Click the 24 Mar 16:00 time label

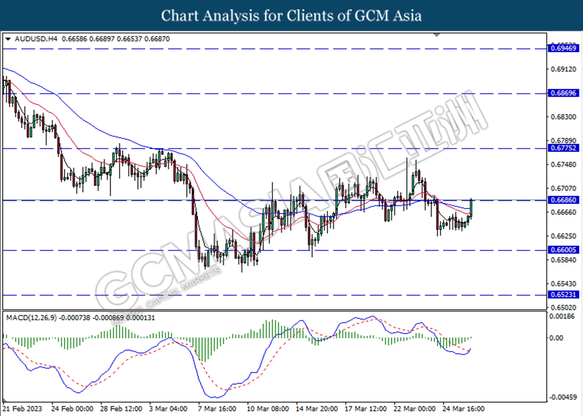click(x=463, y=409)
